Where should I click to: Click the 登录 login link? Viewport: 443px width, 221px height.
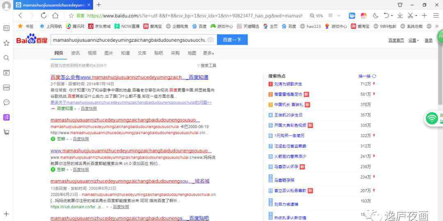point(429,41)
